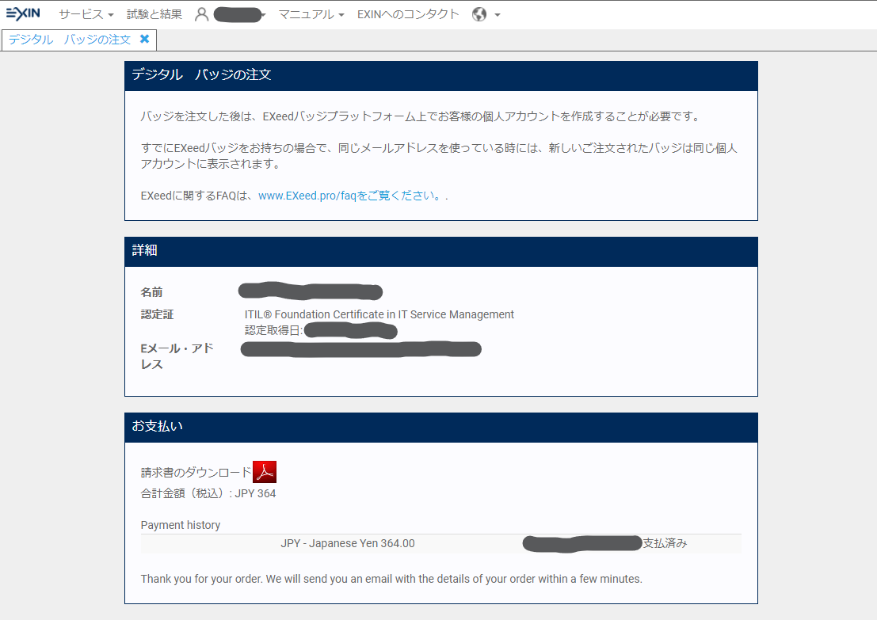
Task: Click the 認定証 label
Action: coord(157,314)
